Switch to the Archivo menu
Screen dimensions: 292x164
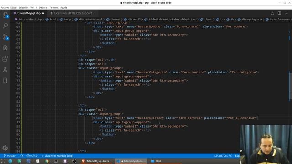click(5, 8)
